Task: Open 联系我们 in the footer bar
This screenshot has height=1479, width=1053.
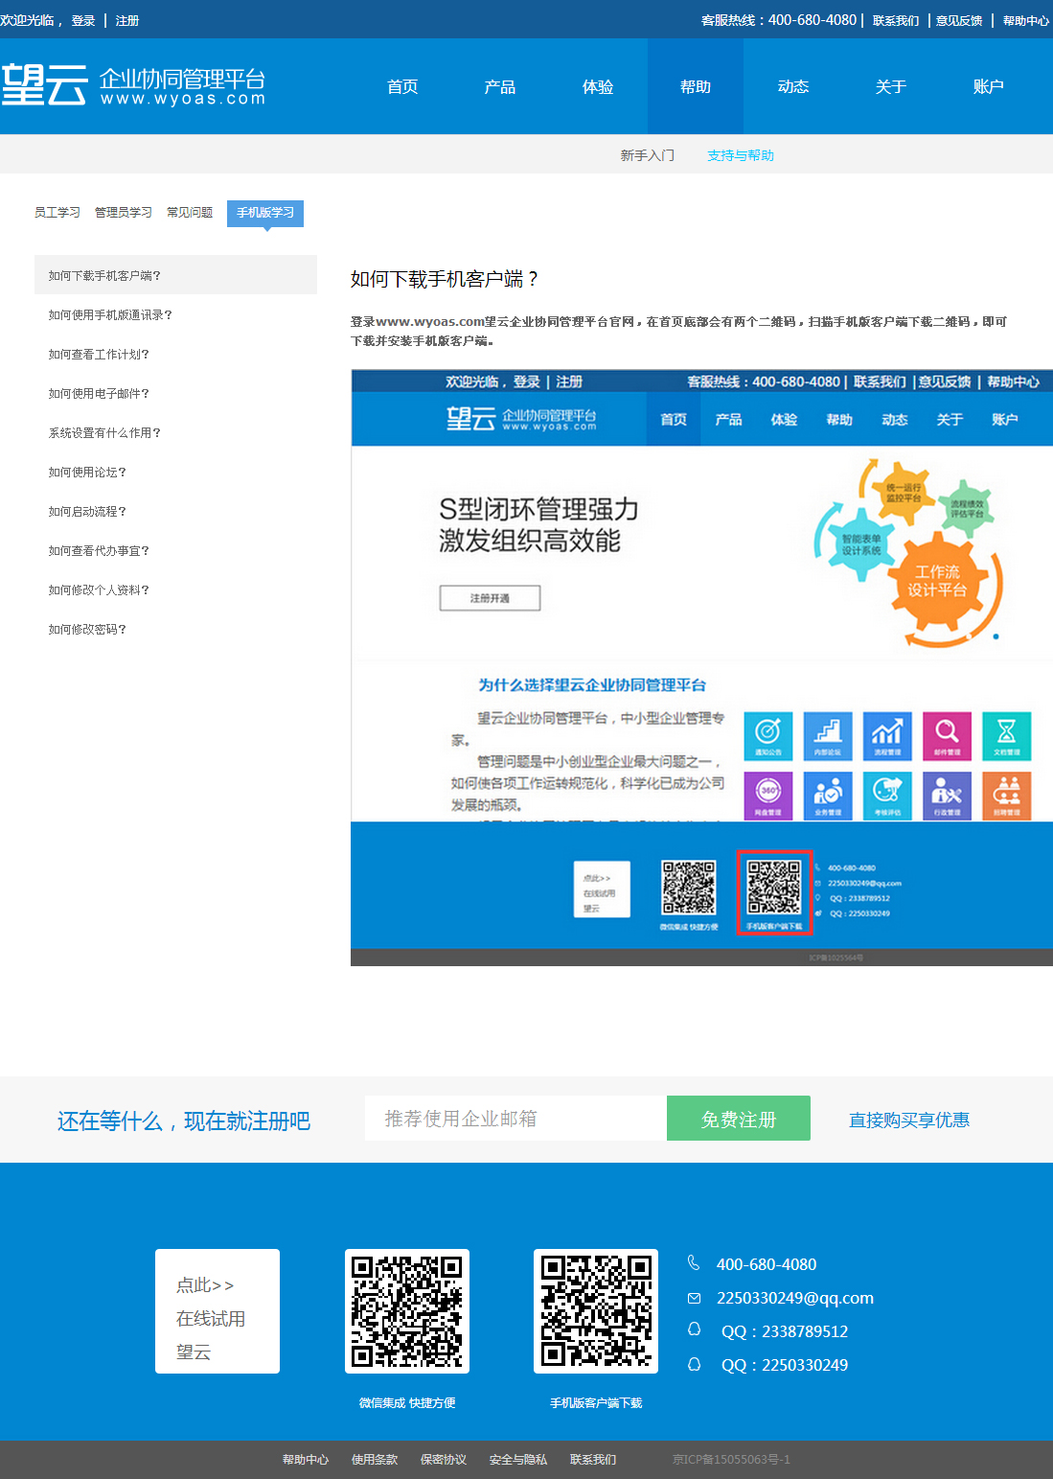Action: coord(593,1460)
